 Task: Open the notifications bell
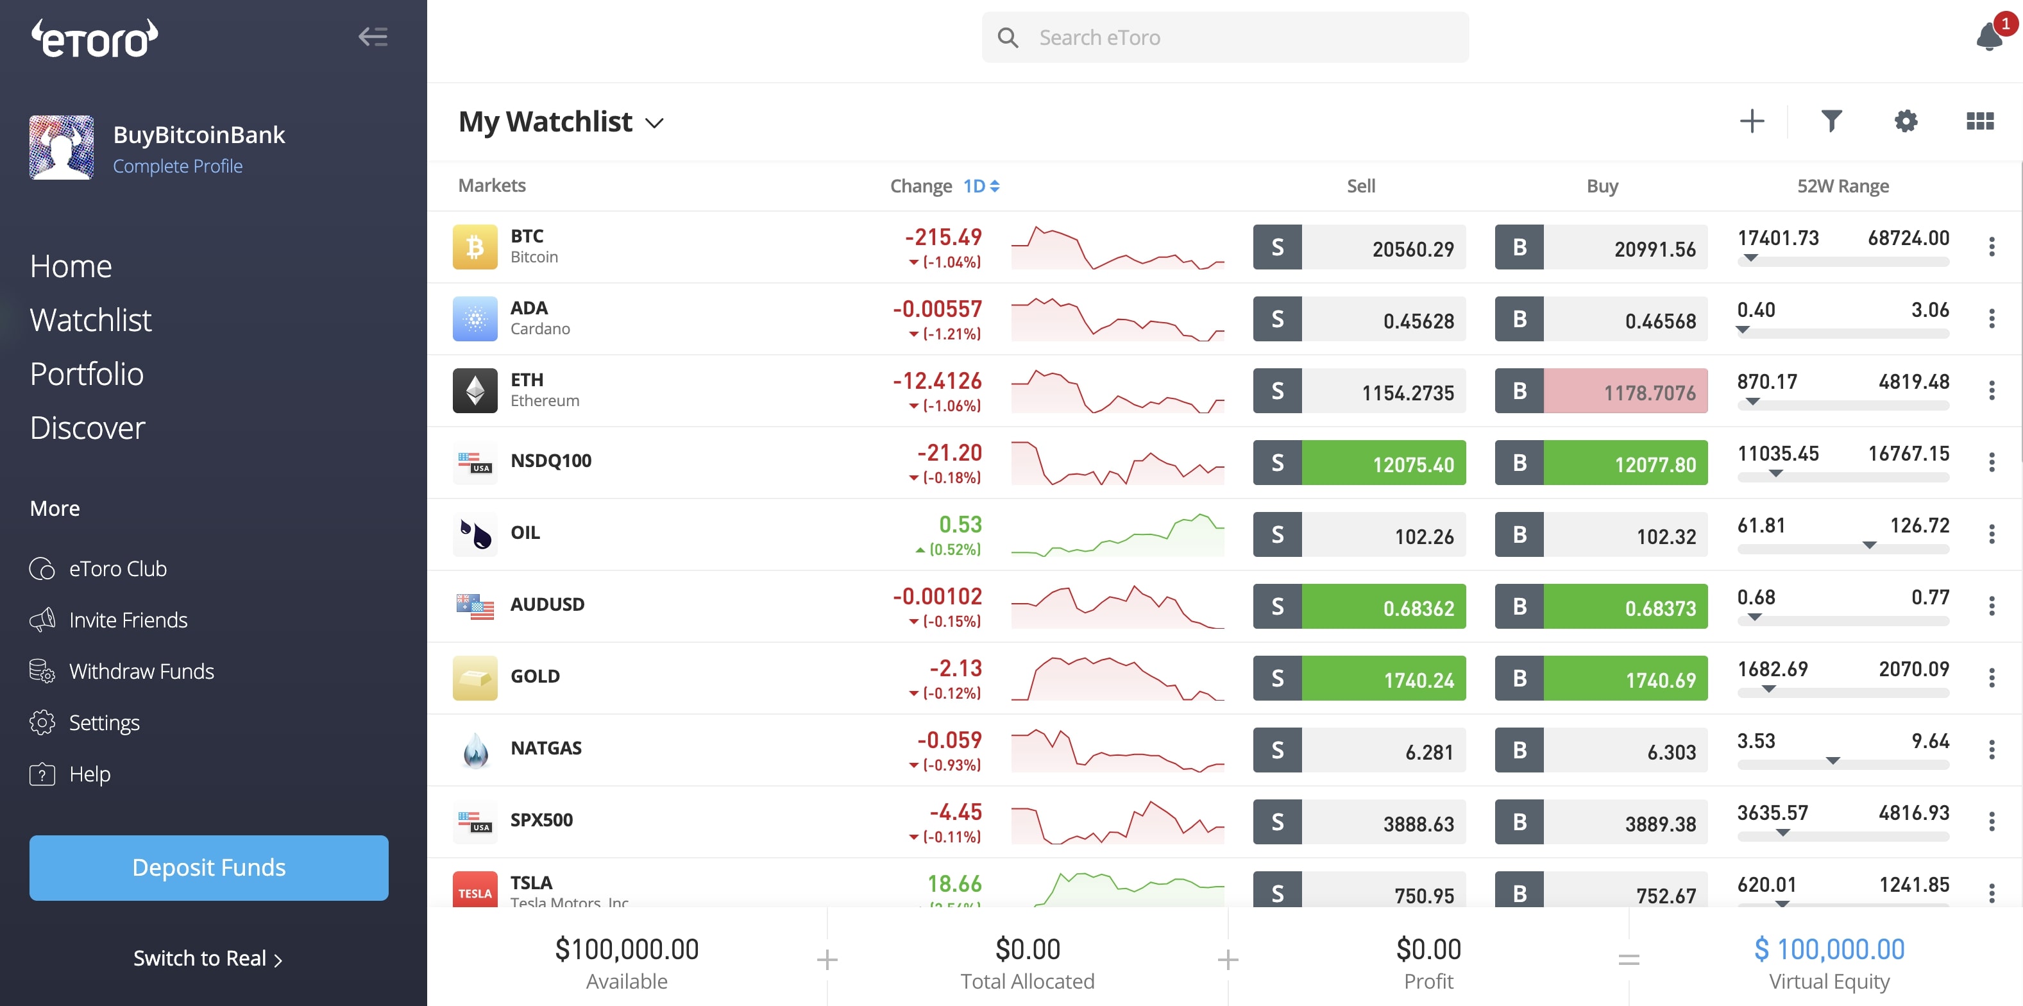coord(1988,37)
